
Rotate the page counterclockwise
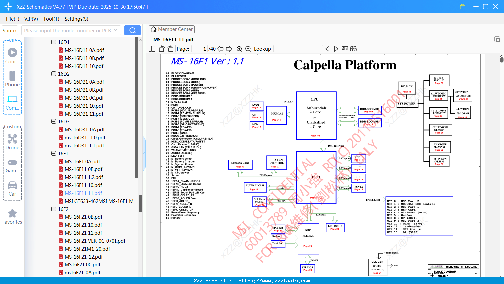click(162, 49)
